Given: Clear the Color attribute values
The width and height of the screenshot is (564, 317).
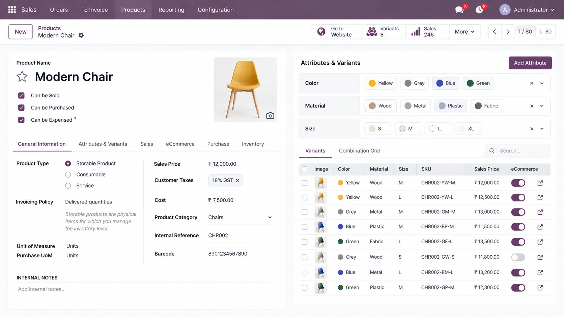Looking at the screenshot, I should click(532, 83).
